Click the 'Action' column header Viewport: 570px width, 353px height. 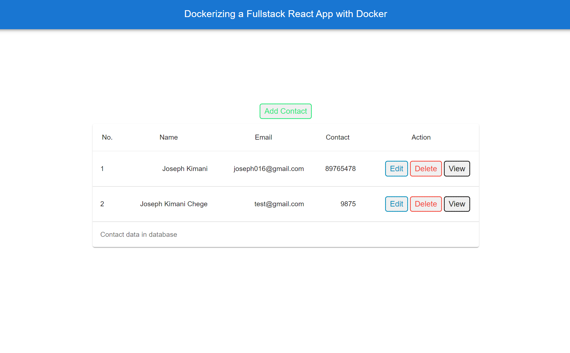tap(421, 137)
